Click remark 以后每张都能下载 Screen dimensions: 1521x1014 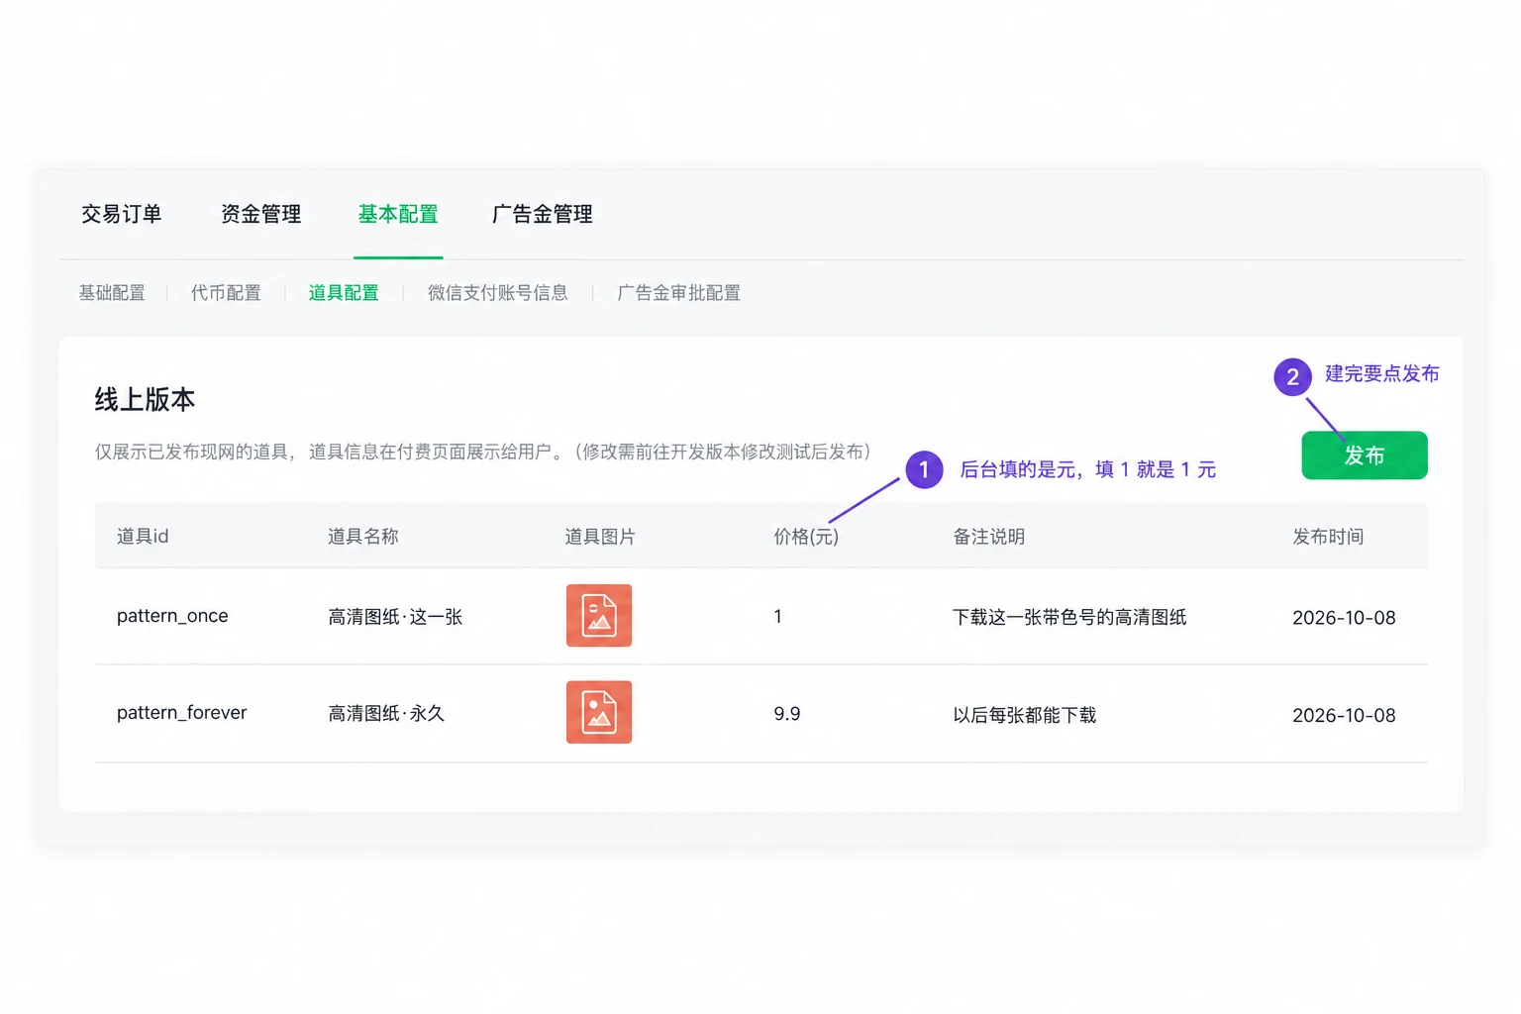click(1025, 715)
